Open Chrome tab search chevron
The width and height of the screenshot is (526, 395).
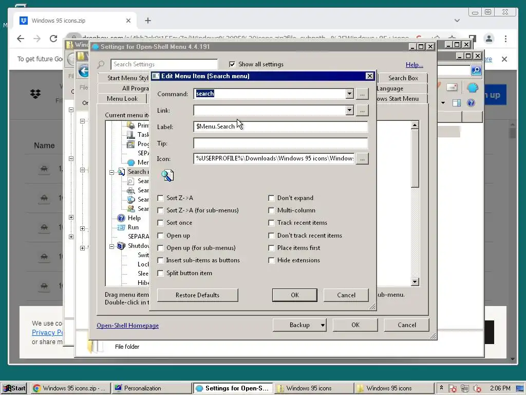click(x=457, y=21)
